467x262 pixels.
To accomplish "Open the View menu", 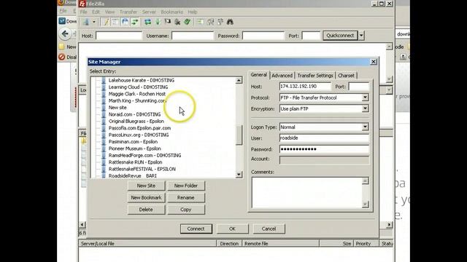I will coord(109,12).
